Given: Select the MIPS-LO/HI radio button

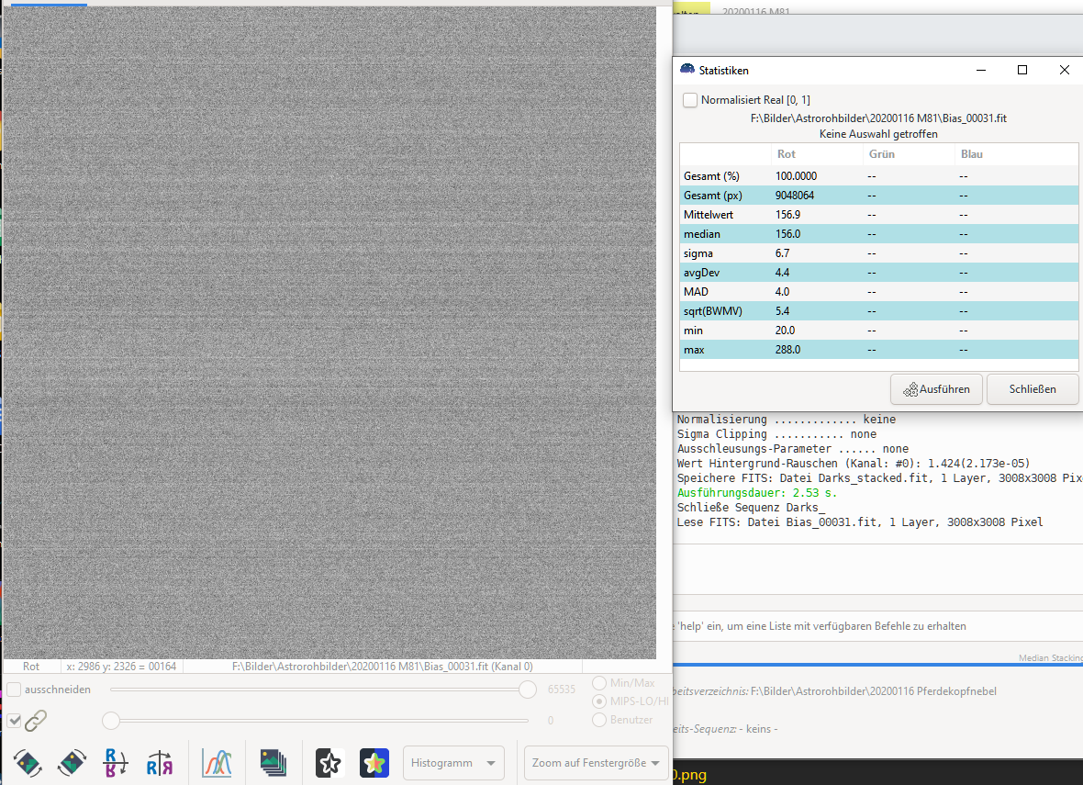Looking at the screenshot, I should (x=599, y=701).
